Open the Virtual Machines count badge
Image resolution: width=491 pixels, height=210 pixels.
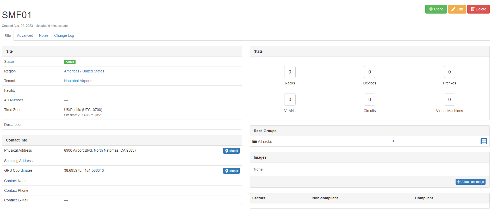click(449, 100)
